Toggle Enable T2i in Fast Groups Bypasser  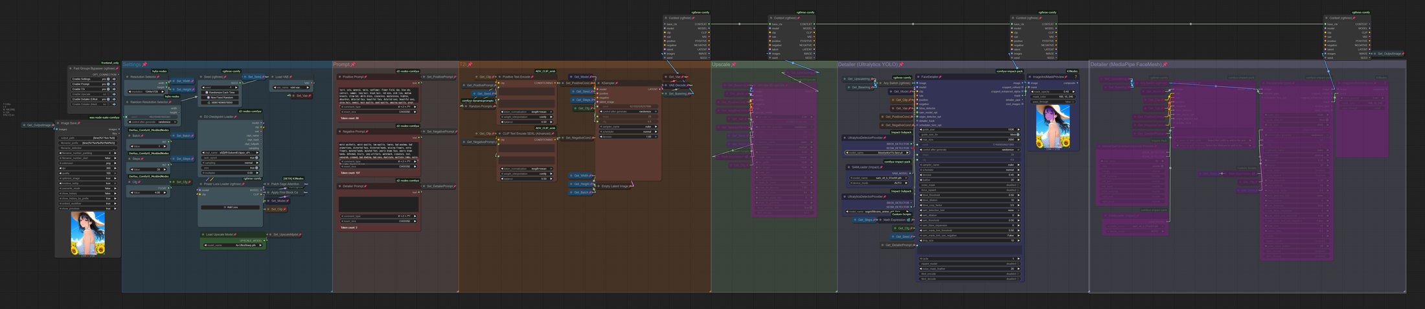pos(108,89)
